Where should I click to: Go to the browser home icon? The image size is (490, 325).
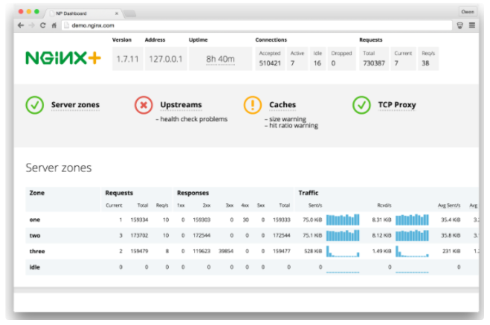[x=54, y=25]
